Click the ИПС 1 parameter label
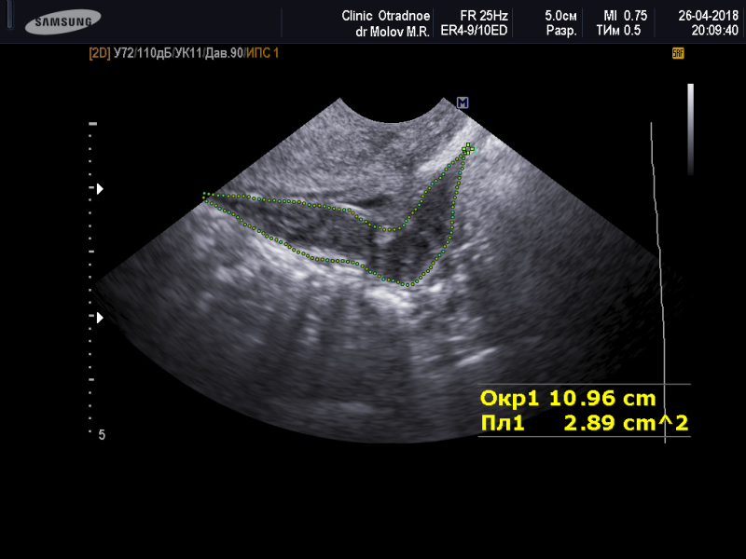746x559 pixels. (x=262, y=53)
